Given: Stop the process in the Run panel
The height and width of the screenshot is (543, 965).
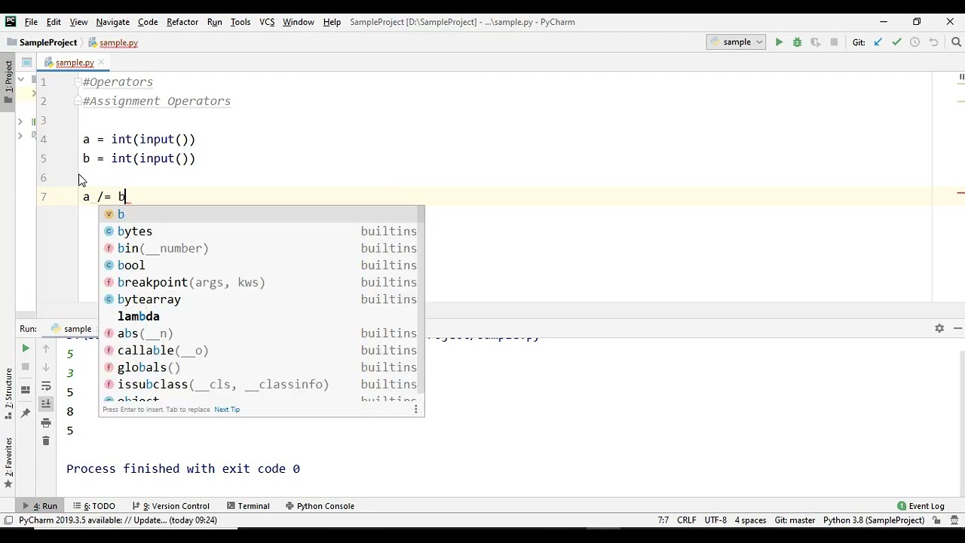Looking at the screenshot, I should pos(25,367).
